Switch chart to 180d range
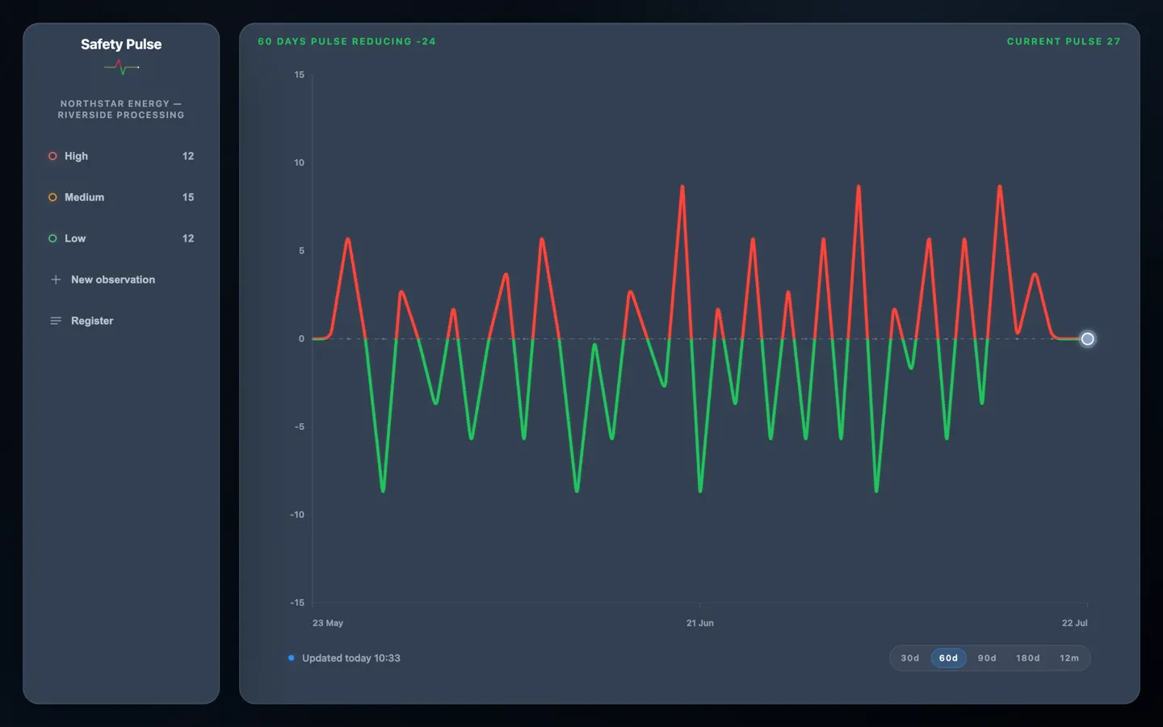 1028,658
